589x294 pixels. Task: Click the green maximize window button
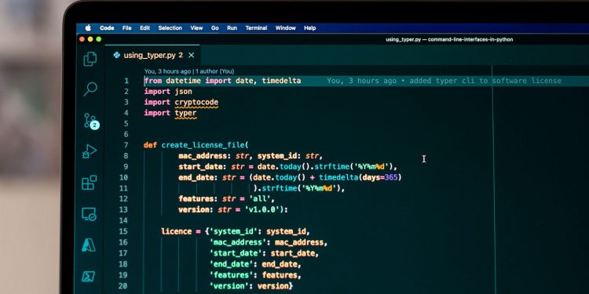pos(99,39)
